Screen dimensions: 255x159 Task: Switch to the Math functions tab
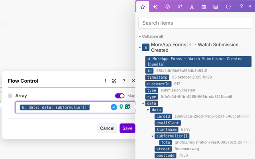click(180, 7)
